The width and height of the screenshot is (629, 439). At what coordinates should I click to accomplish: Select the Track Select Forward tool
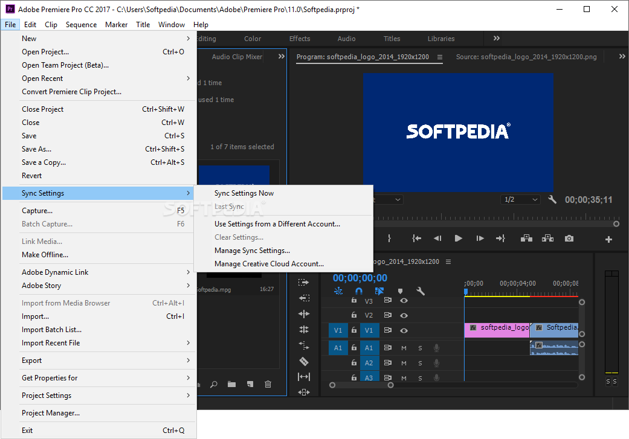coord(304,282)
